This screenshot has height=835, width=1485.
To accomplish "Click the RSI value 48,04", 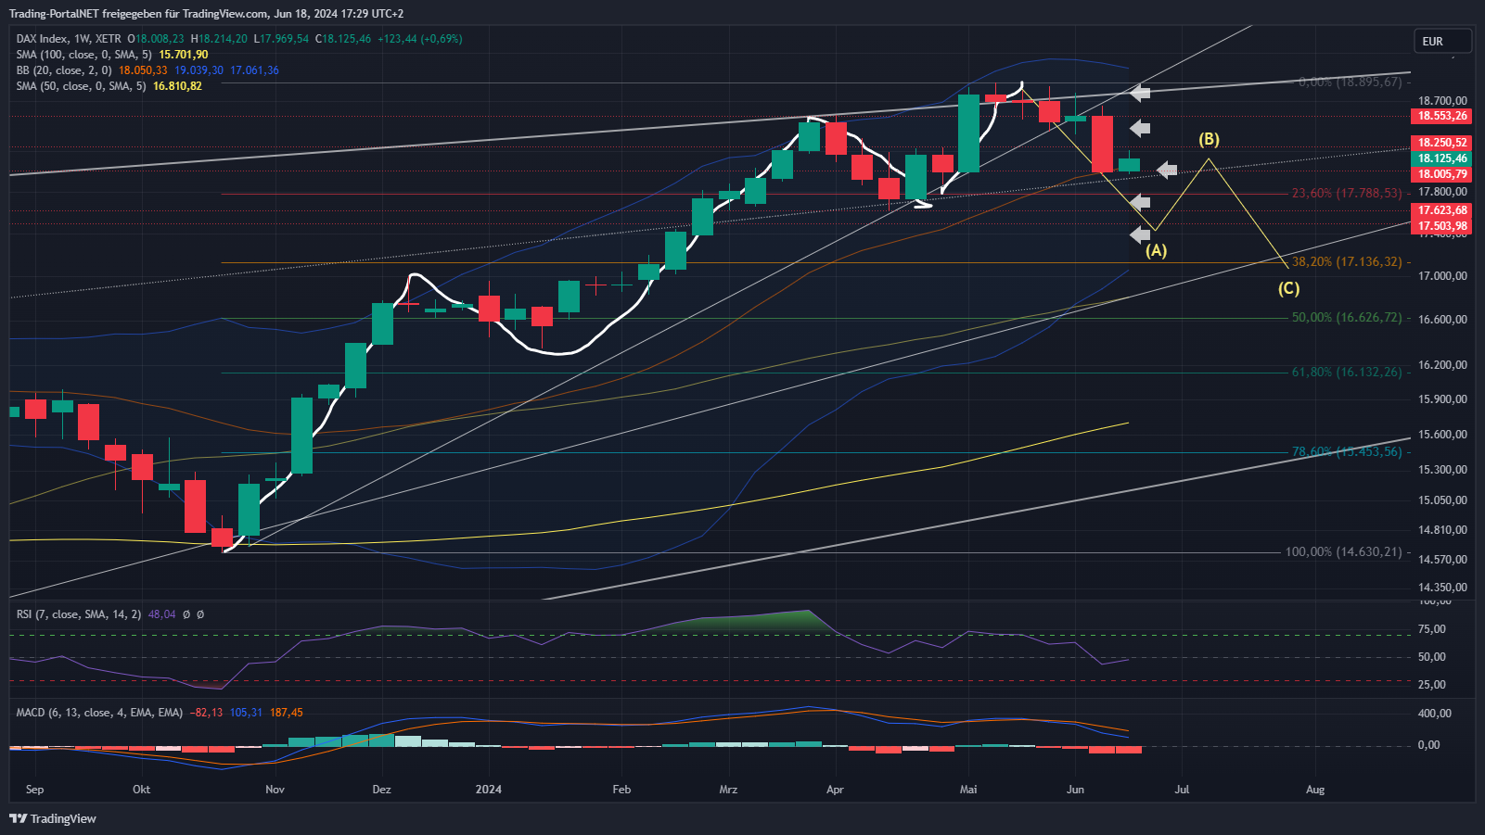I will click(161, 614).
